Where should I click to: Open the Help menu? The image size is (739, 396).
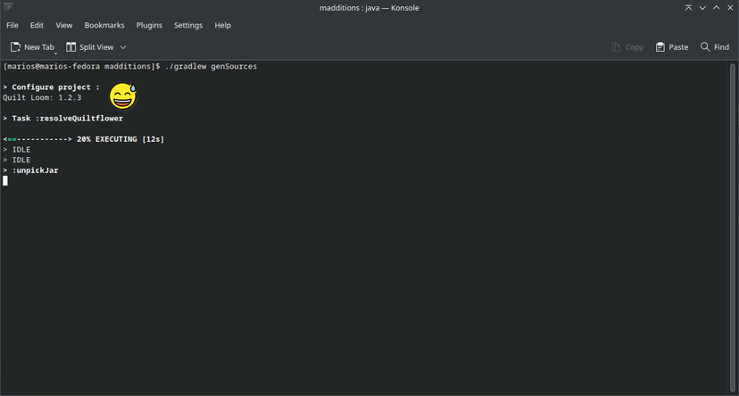(222, 26)
